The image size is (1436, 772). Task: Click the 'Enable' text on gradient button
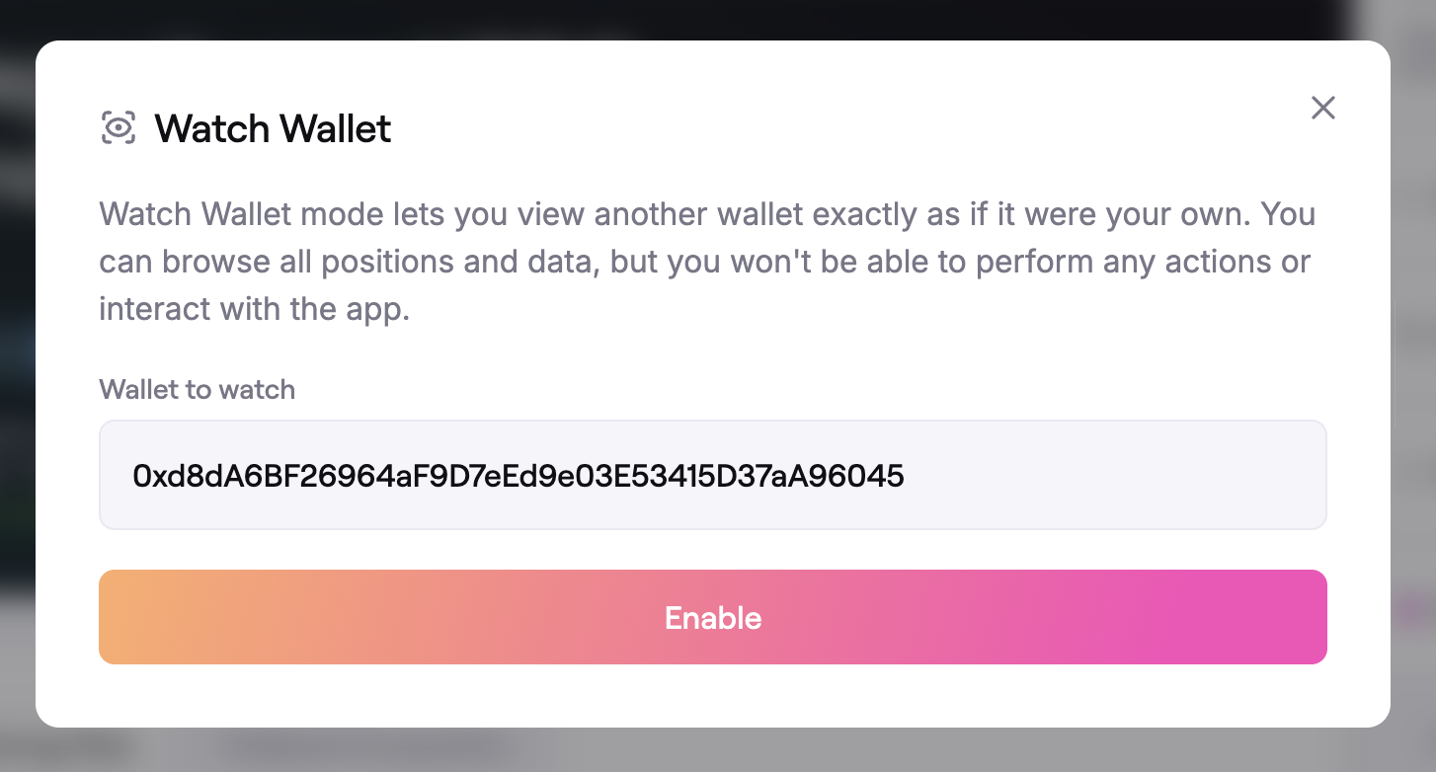coord(712,618)
